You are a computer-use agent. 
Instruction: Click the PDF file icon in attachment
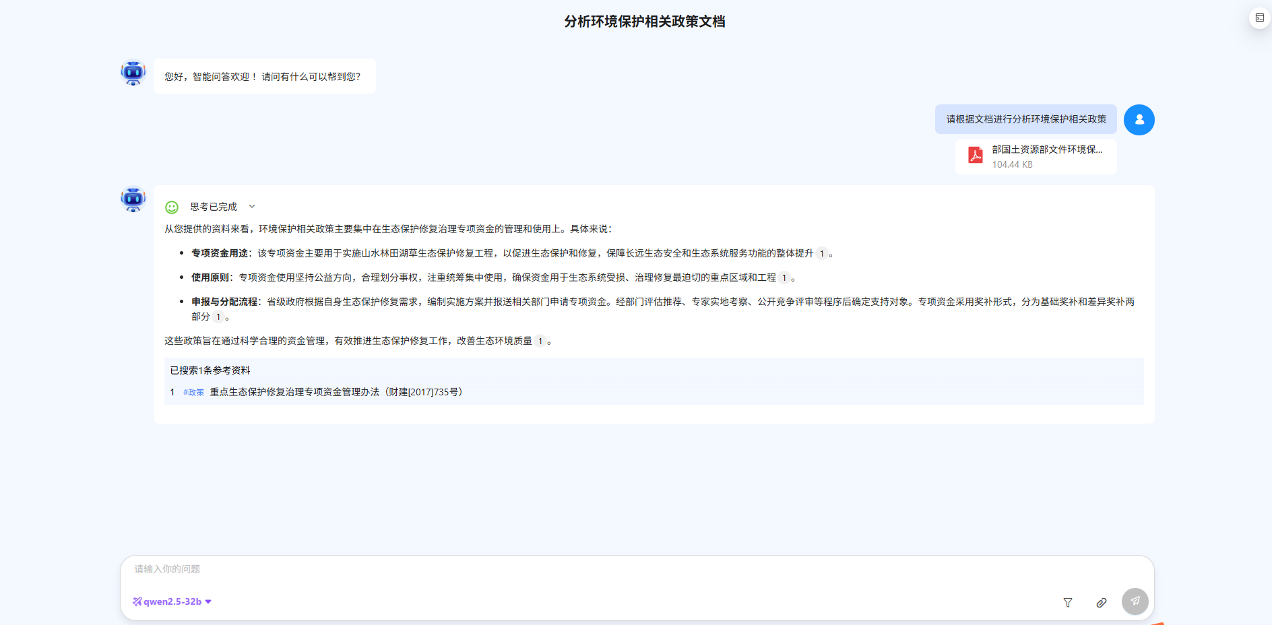(975, 156)
